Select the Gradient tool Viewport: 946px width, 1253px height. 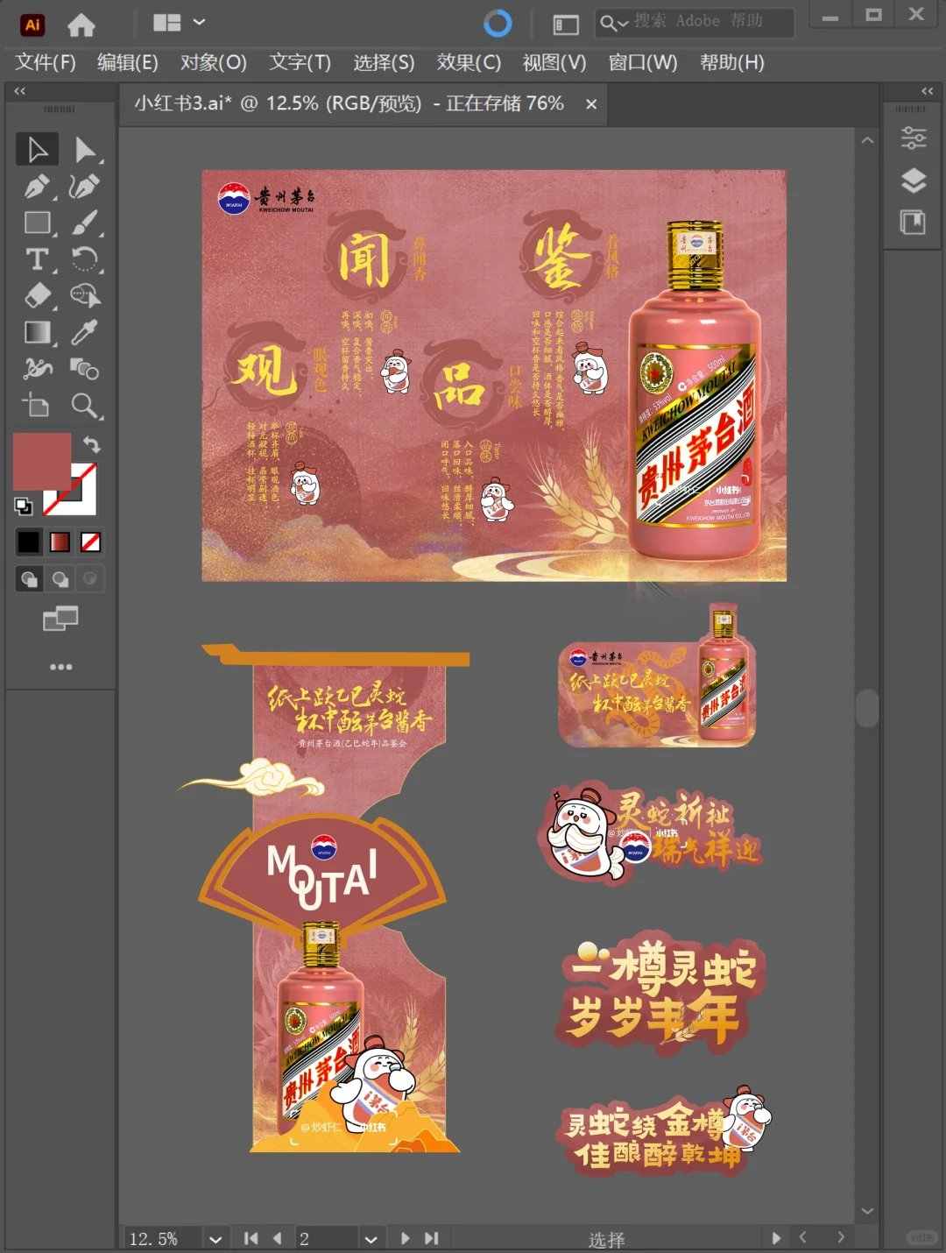click(37, 333)
